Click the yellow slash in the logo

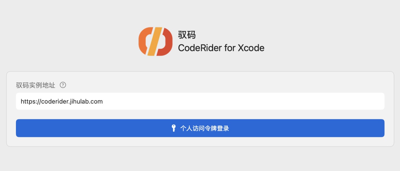155,41
